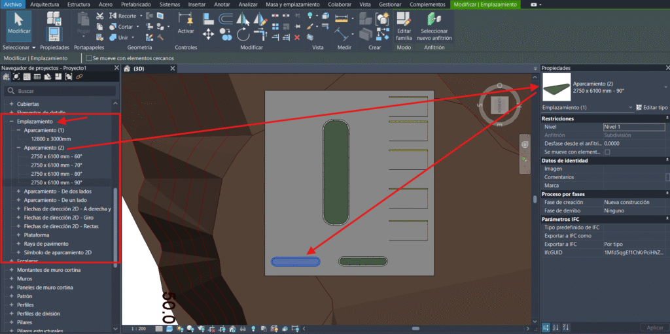Enable 'Se mueve con elementos cercanos' option bar checkbox
The height and width of the screenshot is (334, 670).
coord(89,59)
